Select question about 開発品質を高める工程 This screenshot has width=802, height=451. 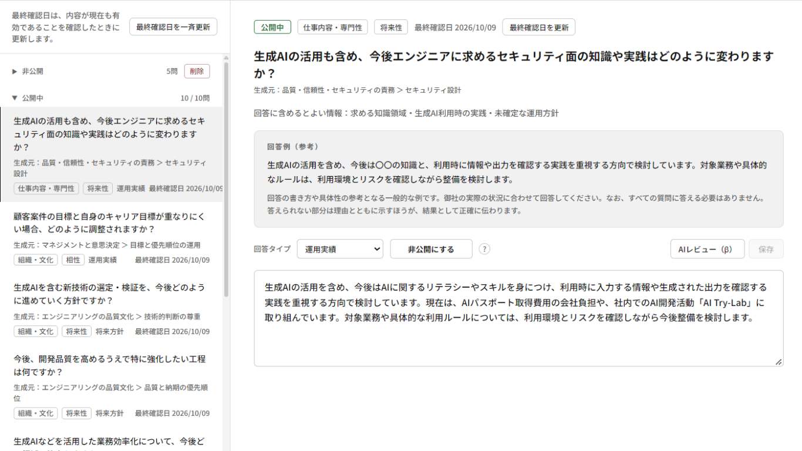pyautogui.click(x=112, y=386)
